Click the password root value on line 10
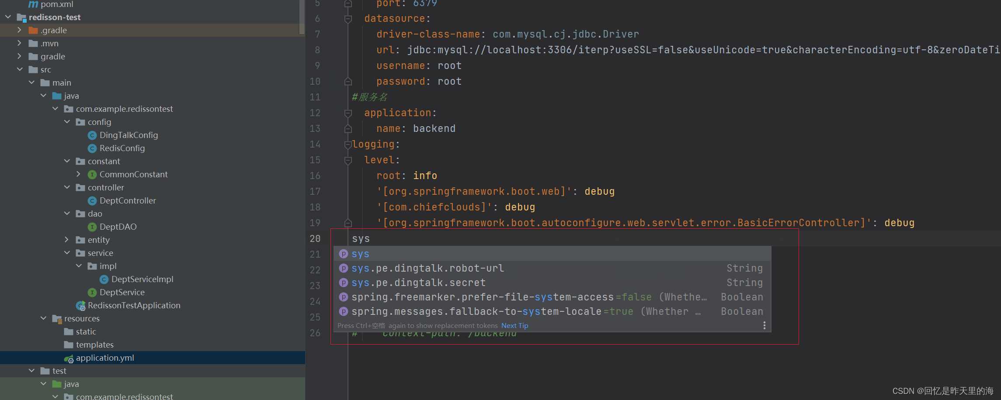Image resolution: width=1001 pixels, height=400 pixels. click(x=449, y=82)
